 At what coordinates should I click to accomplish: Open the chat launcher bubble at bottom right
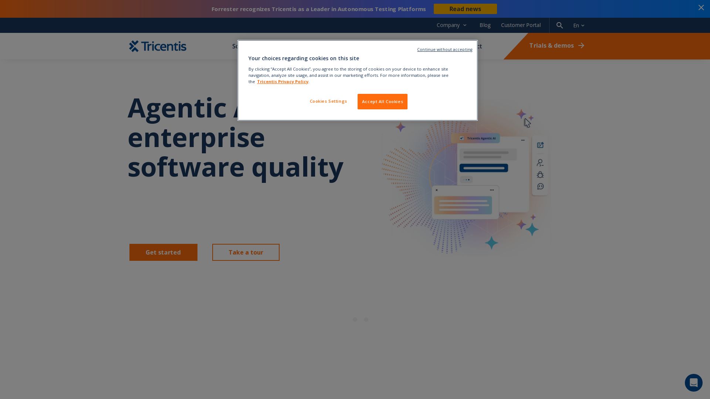coord(694,383)
